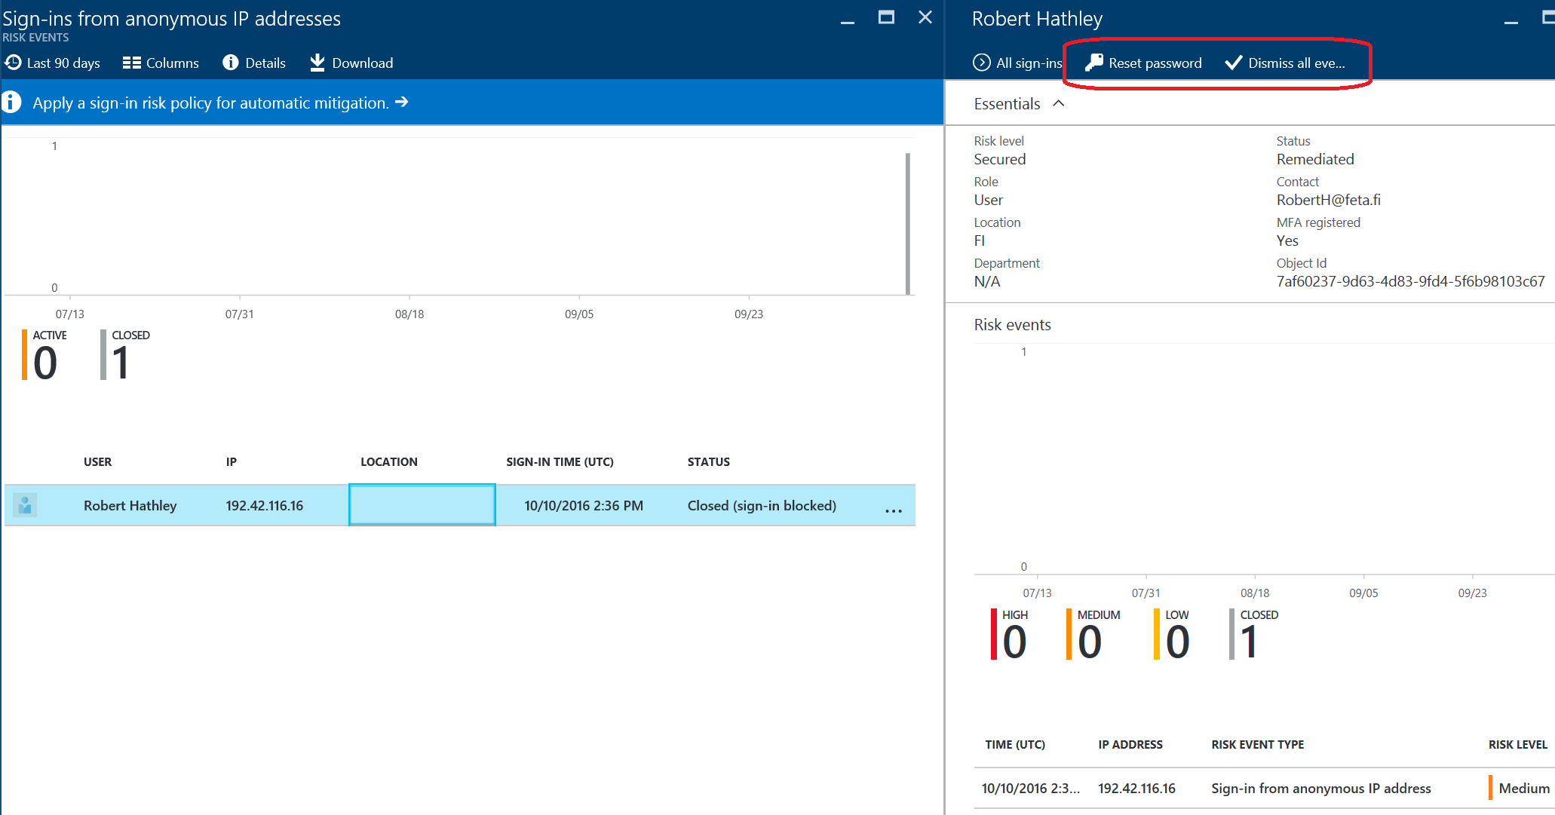The height and width of the screenshot is (815, 1555).
Task: Click Robert Hathley's user avatar icon
Action: point(25,505)
